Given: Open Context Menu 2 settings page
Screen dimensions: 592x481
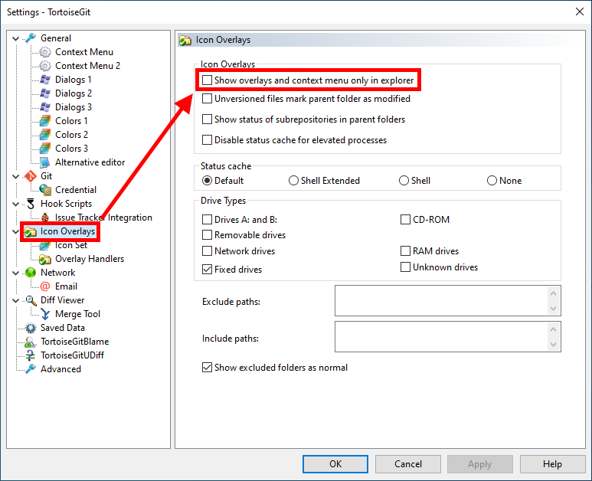Looking at the screenshot, I should 87,66.
